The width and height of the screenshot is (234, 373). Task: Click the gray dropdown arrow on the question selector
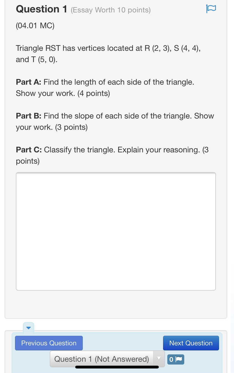[x=159, y=359]
